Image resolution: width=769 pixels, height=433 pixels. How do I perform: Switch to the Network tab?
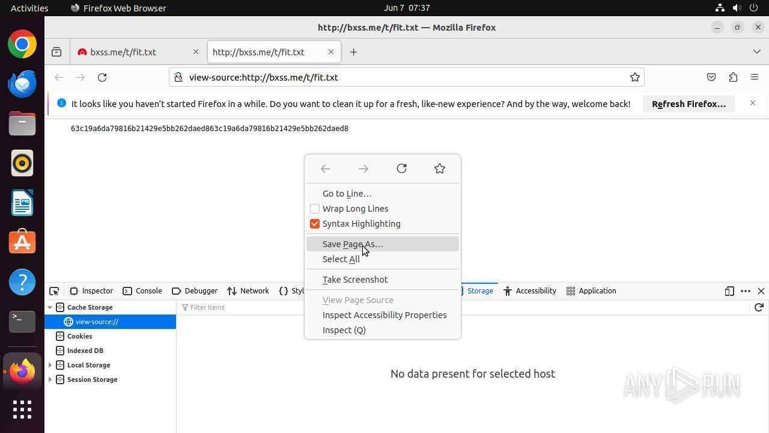[248, 291]
